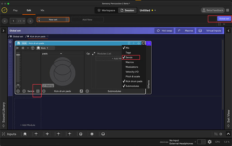The height and width of the screenshot is (146, 232).
Task: Switch to the Mix tab
Action: tap(42, 10)
